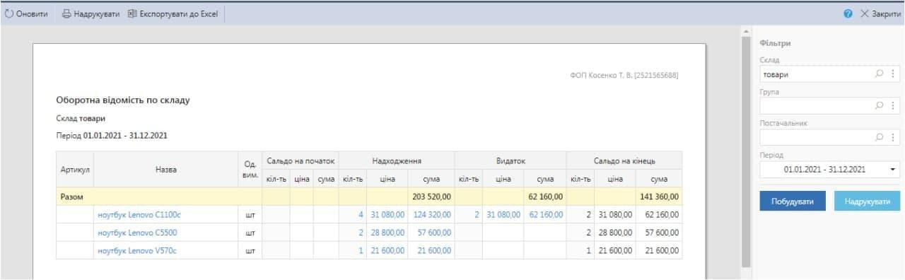Open the ноутбук Lenovo C1100c link
905x280 pixels.
(x=134, y=214)
